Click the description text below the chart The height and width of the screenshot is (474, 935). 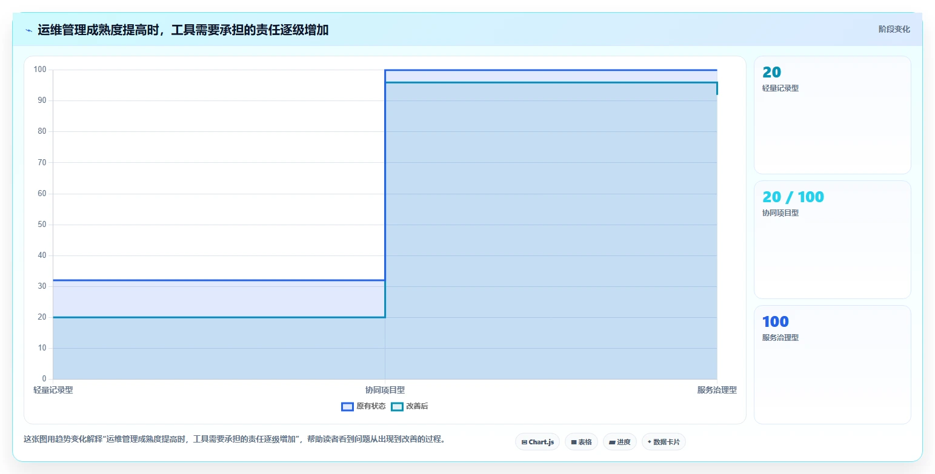click(x=235, y=439)
